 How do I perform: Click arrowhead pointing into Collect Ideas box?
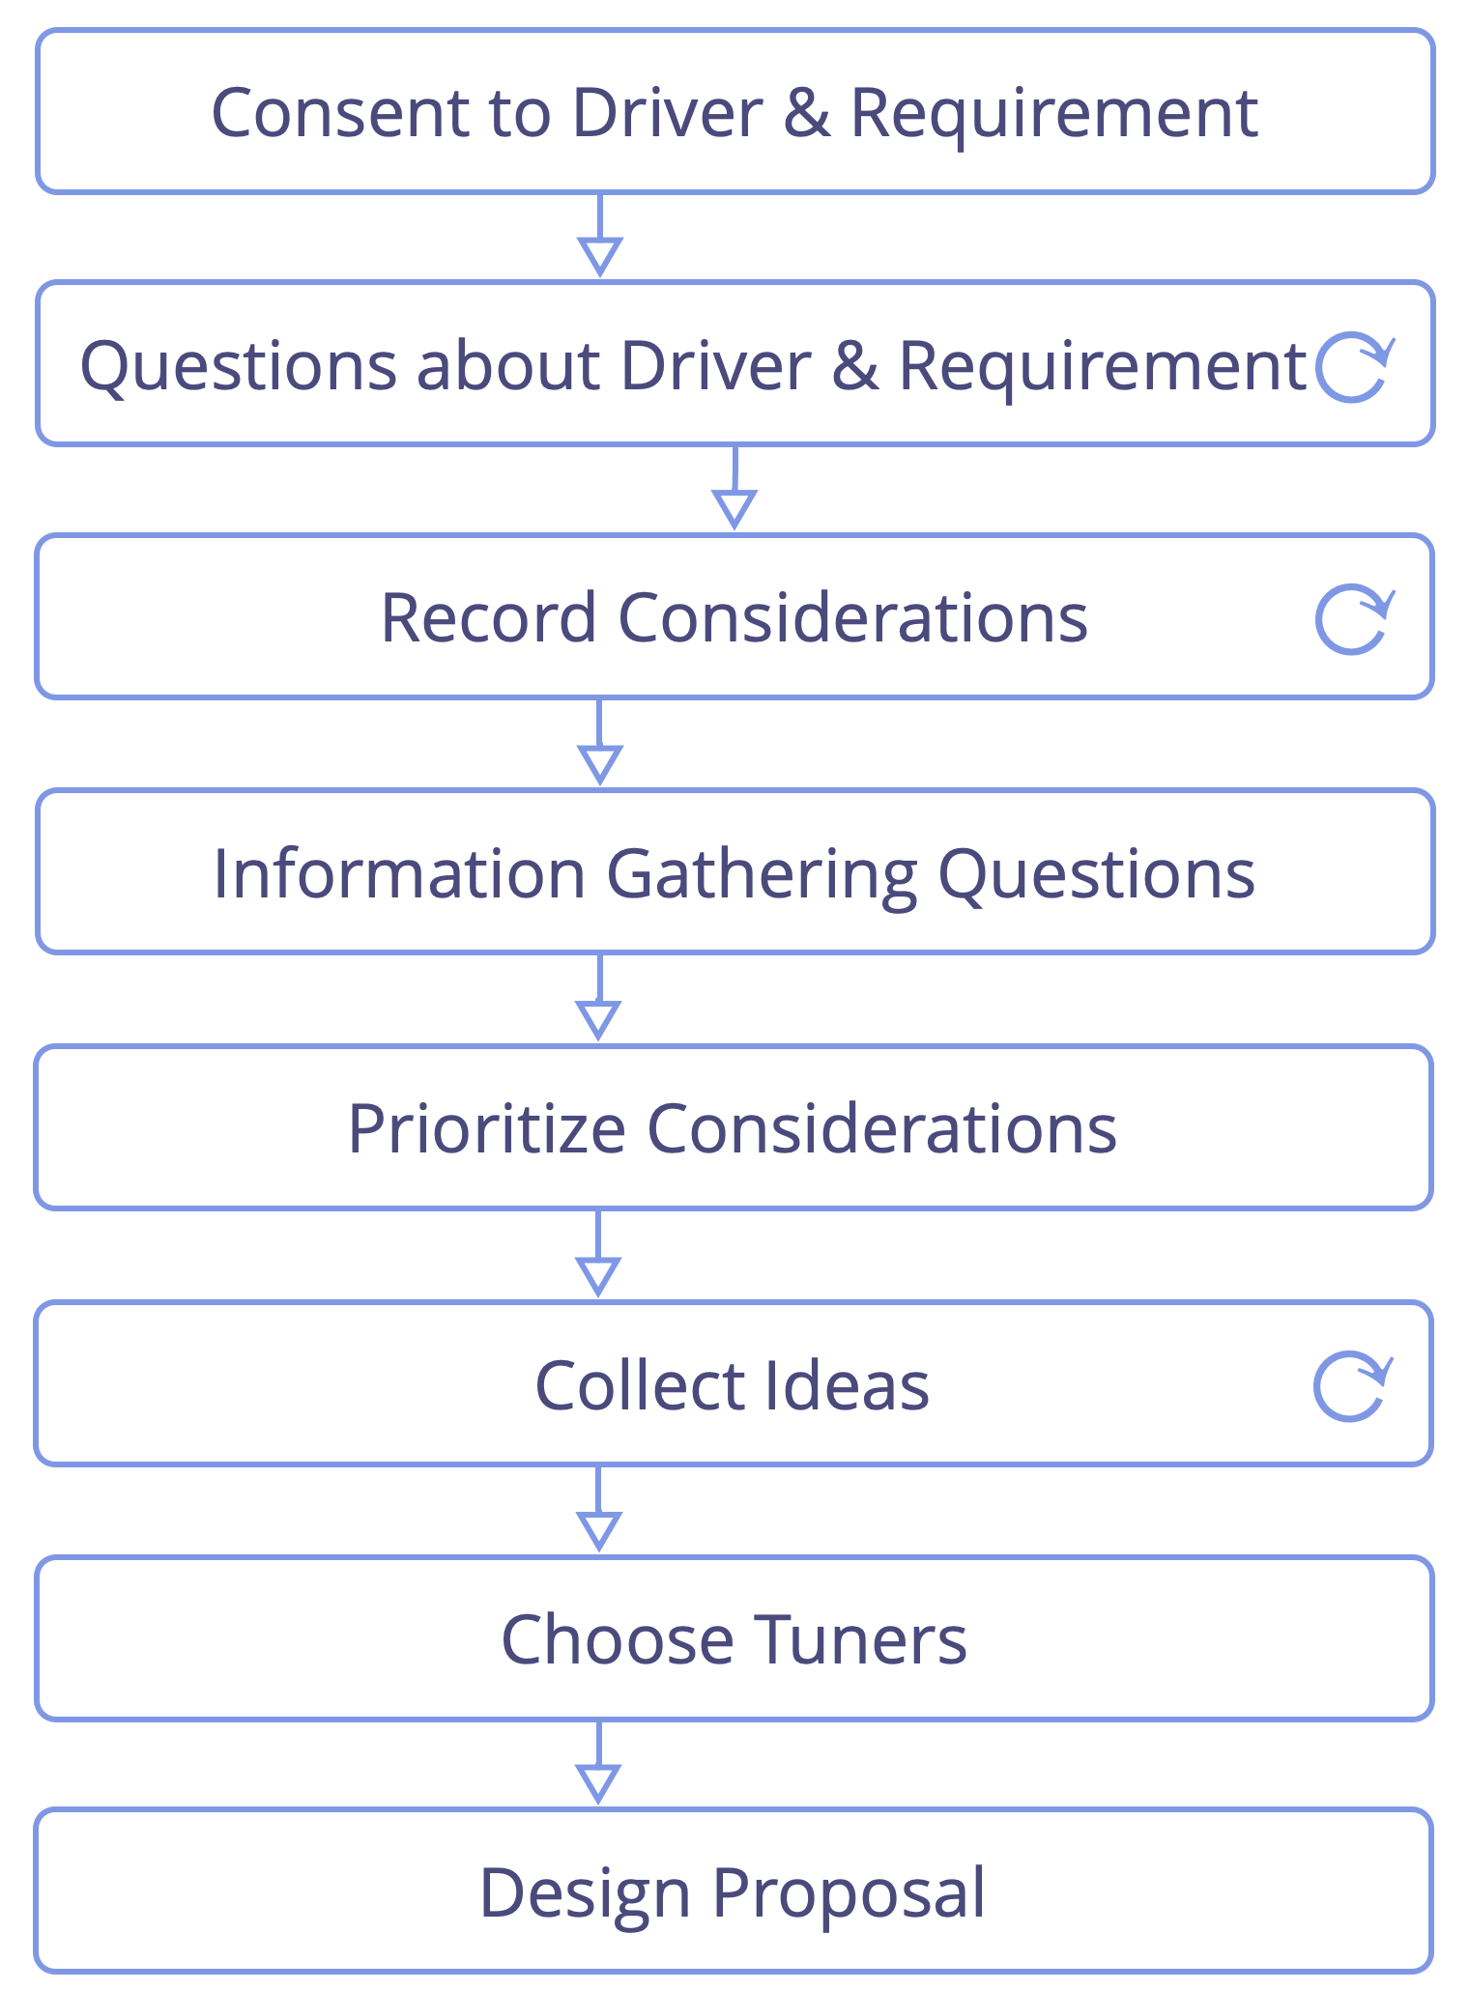pos(598,1276)
